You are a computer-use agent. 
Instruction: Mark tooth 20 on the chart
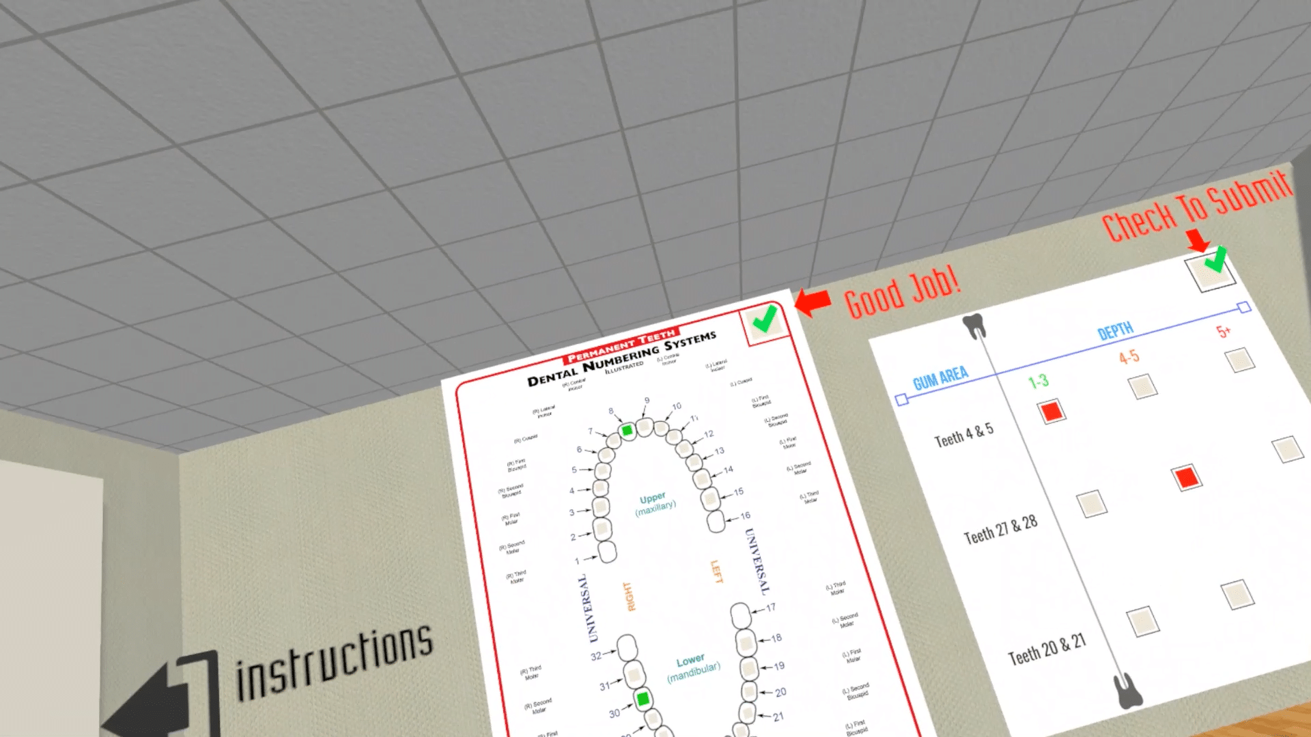click(749, 691)
